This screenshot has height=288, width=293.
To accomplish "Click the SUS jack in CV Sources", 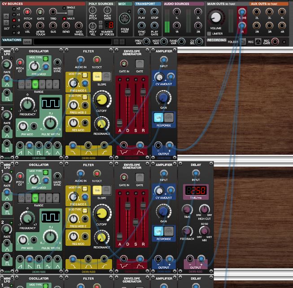I will pos(53,26).
